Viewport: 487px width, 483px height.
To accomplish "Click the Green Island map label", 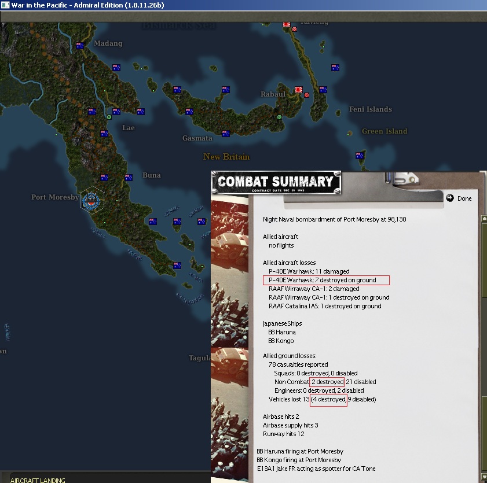I will click(x=385, y=131).
